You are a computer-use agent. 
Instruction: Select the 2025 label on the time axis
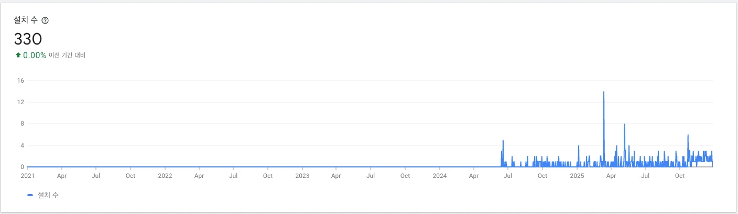coord(577,176)
